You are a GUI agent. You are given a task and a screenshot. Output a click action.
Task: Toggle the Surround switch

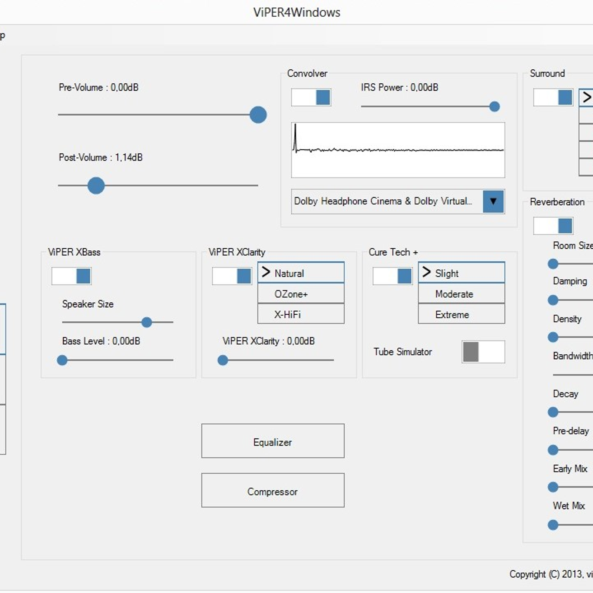(x=553, y=97)
